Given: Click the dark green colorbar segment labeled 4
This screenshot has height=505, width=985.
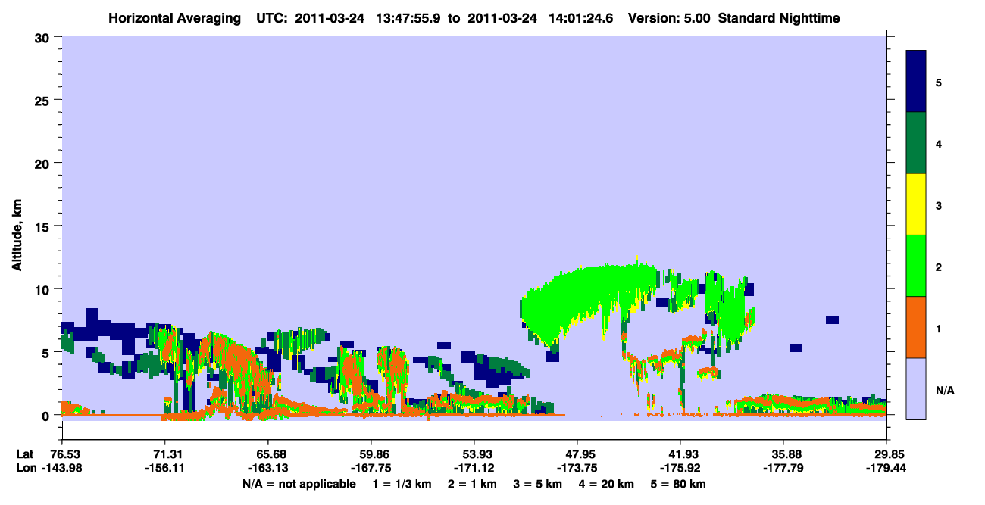Looking at the screenshot, I should 916,143.
